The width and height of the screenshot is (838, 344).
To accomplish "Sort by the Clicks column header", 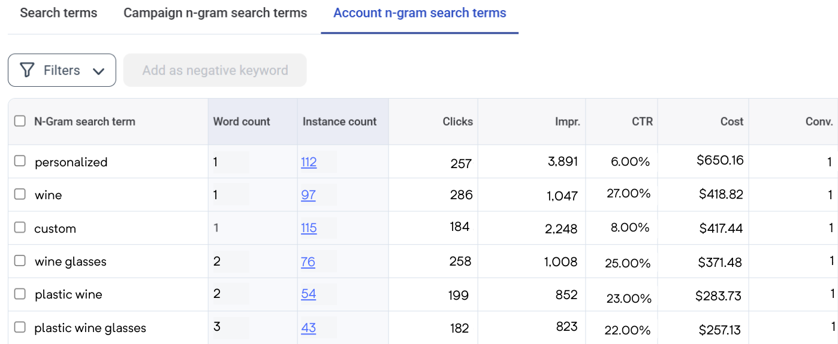I will click(x=457, y=121).
